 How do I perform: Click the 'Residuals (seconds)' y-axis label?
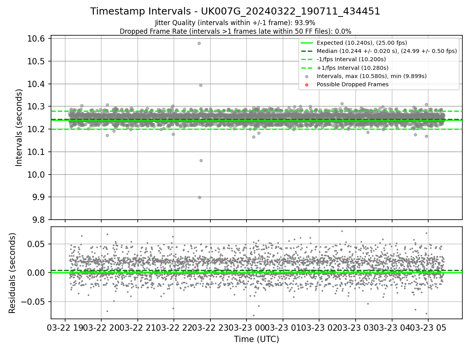click(12, 273)
